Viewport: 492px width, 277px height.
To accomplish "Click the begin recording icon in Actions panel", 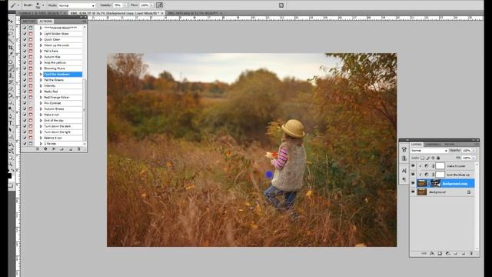I will 45,149.
